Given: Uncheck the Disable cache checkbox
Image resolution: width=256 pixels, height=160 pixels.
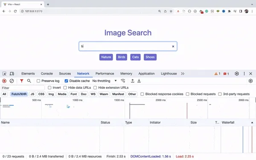Looking at the screenshot, I should pos(66,81).
